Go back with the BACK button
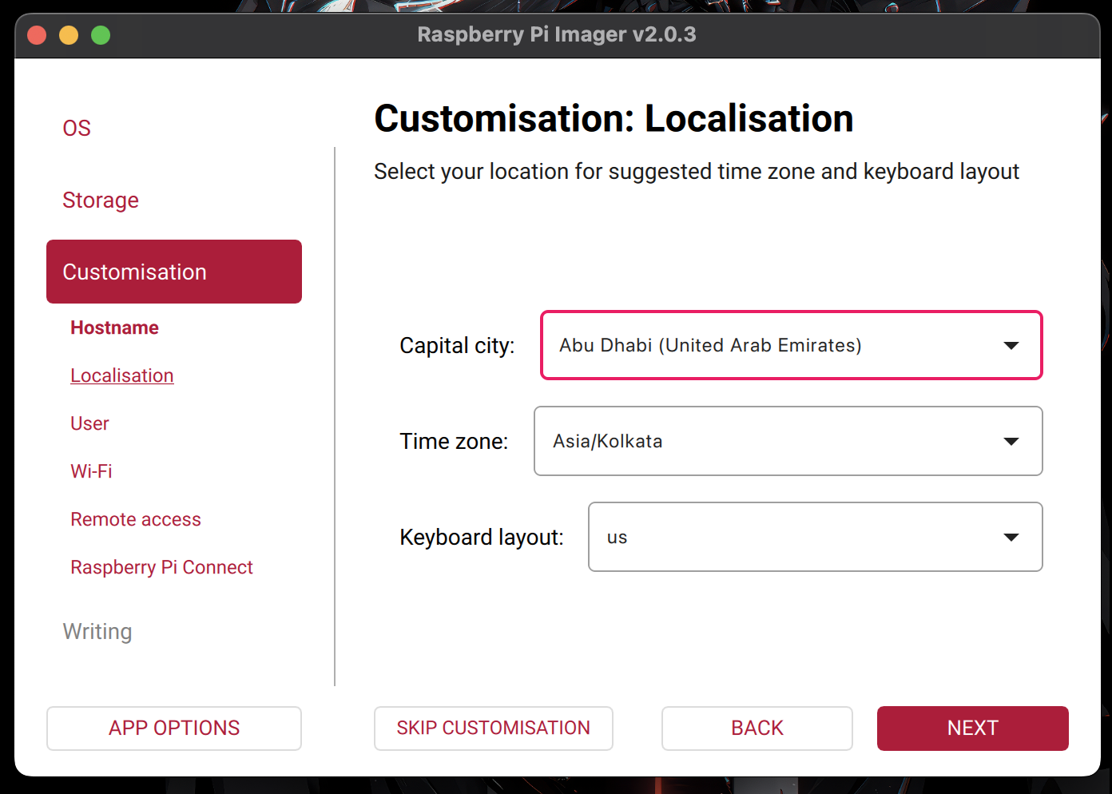The image size is (1112, 794). click(757, 728)
